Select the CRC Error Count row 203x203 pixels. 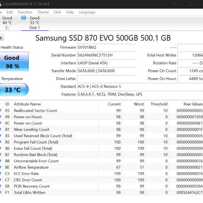(x=101, y=180)
